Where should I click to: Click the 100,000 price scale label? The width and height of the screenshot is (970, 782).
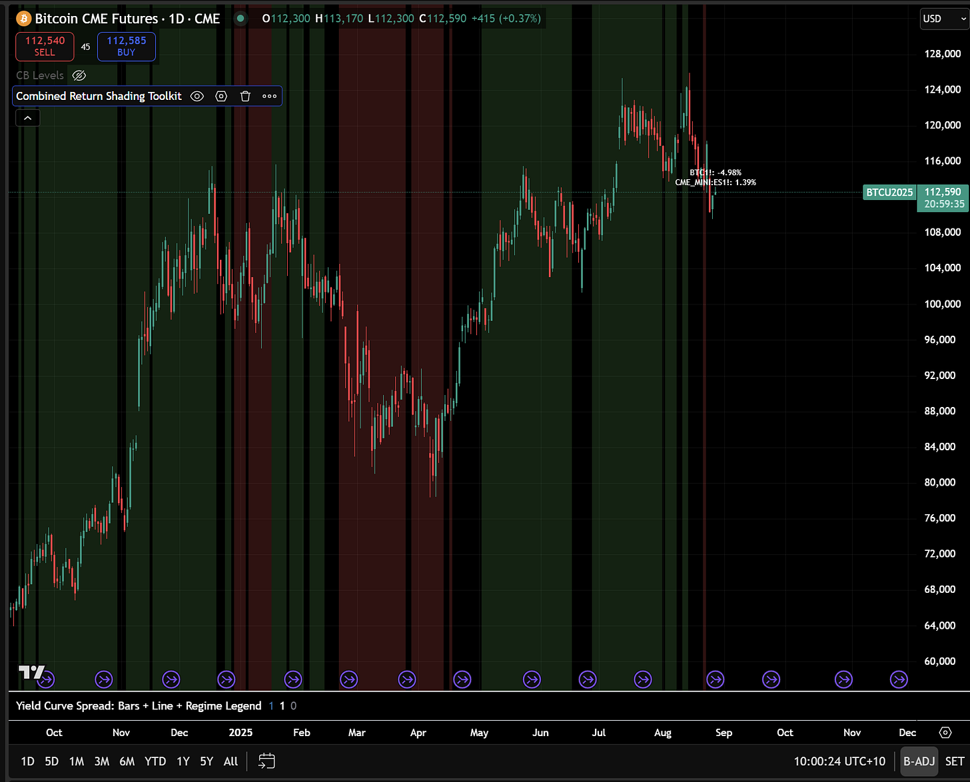[x=943, y=304]
